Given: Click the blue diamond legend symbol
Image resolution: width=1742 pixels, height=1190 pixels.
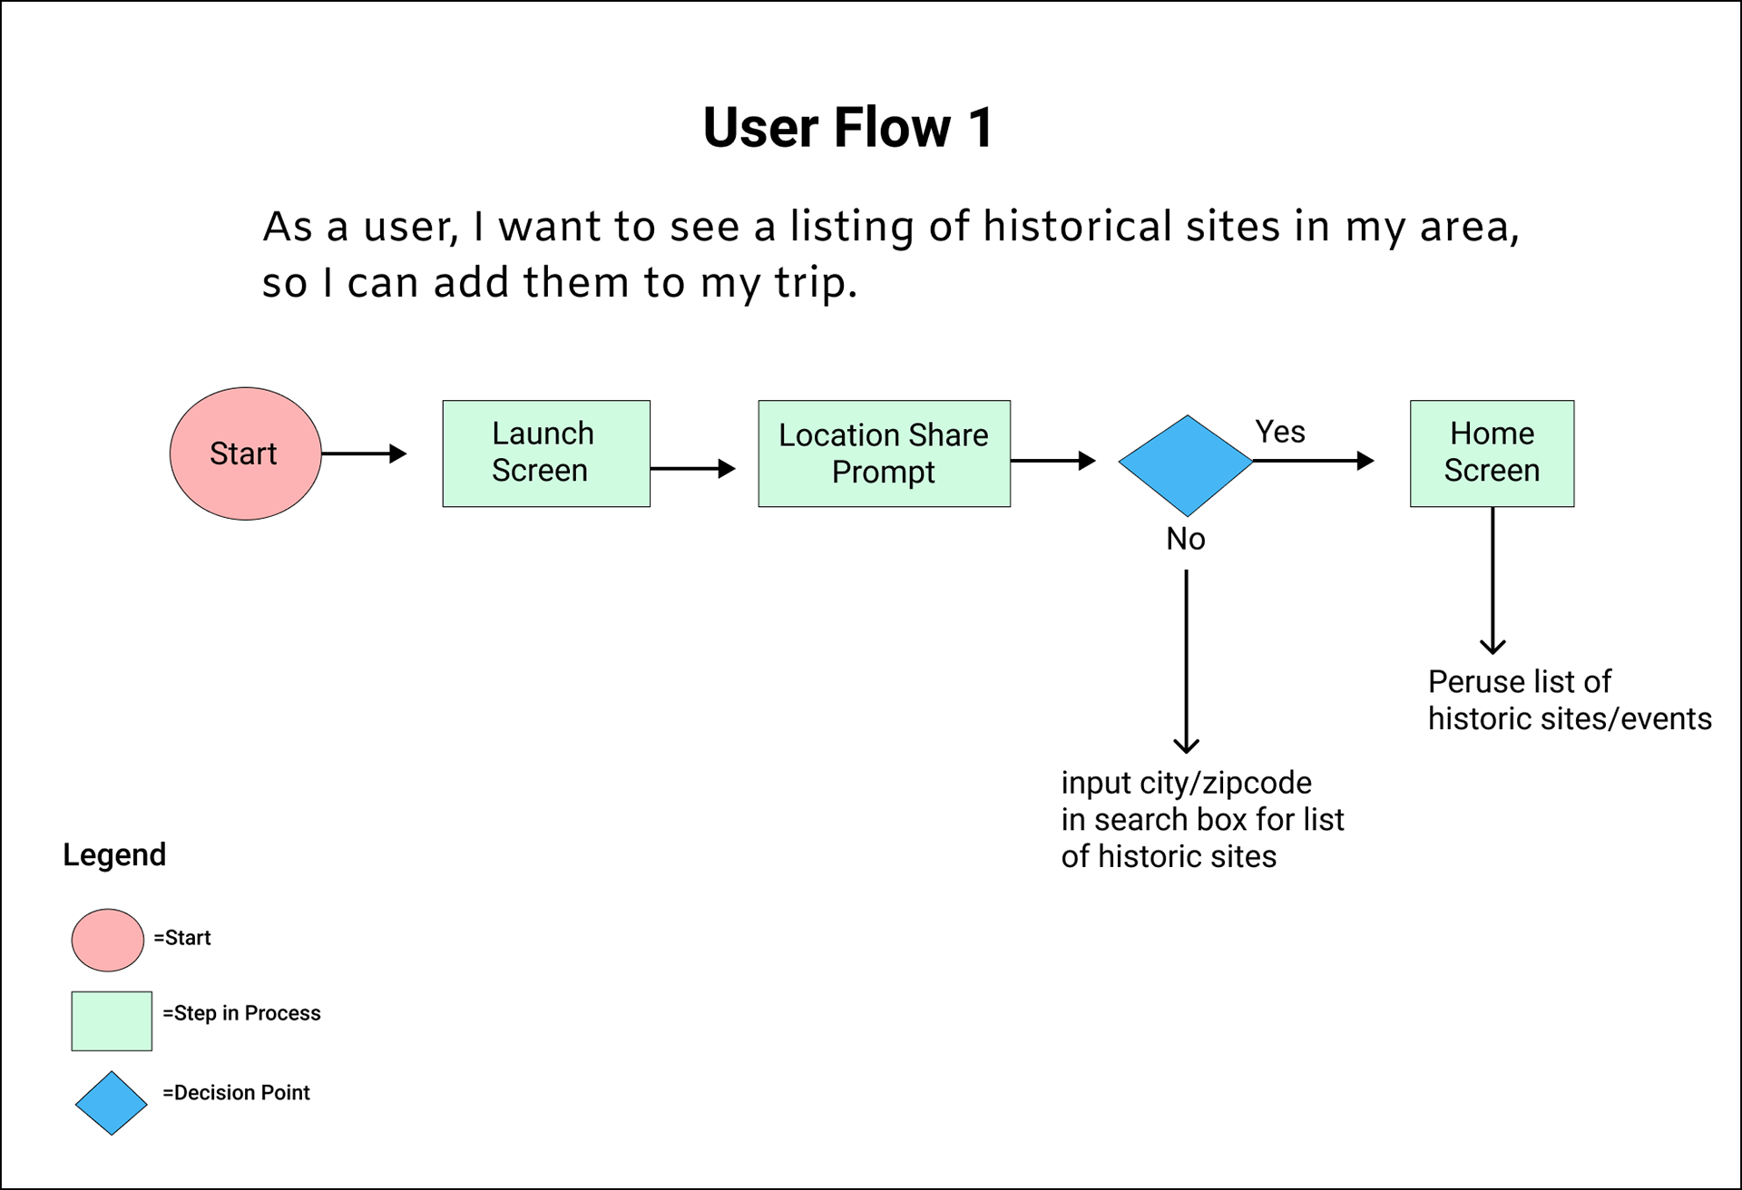Looking at the screenshot, I should (x=112, y=1104).
